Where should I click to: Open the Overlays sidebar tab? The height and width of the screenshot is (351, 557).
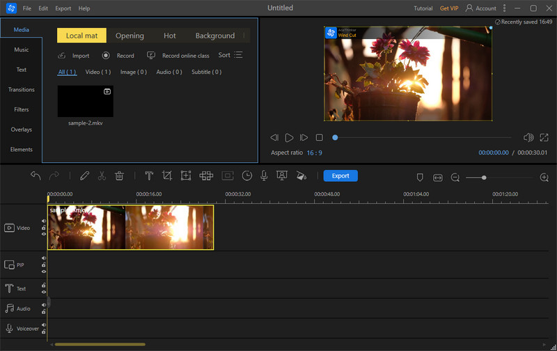pos(22,130)
